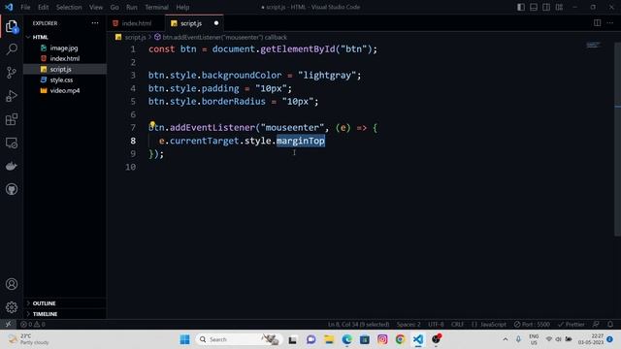Split the editor to the right
621x349 pixels.
597,23
